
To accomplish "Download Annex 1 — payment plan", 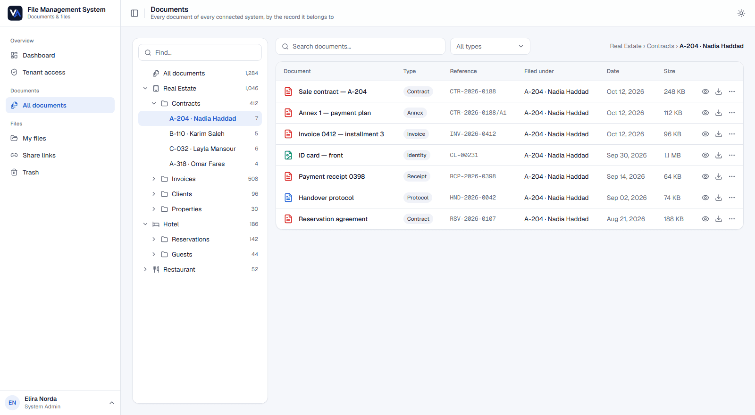I will coord(719,113).
